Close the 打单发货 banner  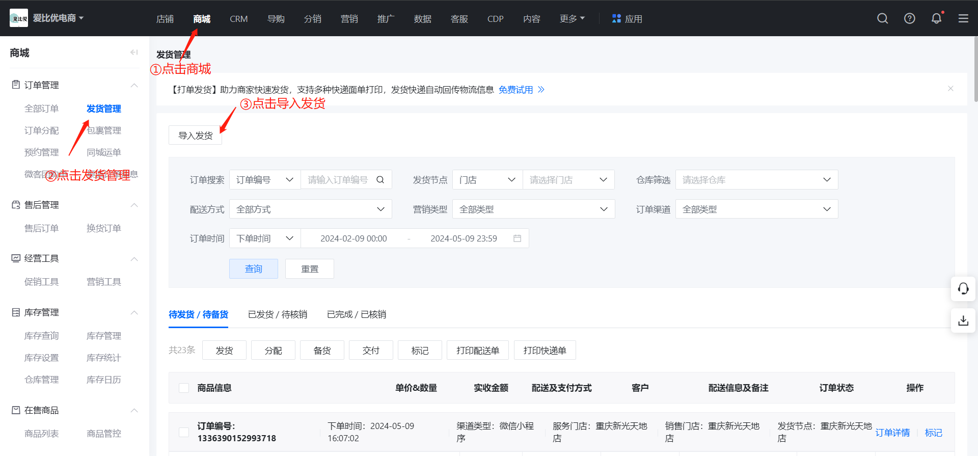950,89
